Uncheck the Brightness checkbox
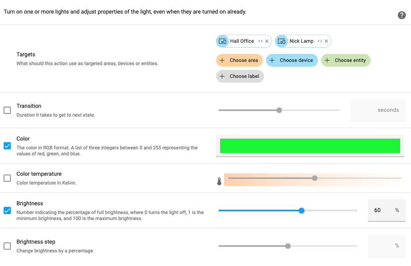 [x=7, y=210]
